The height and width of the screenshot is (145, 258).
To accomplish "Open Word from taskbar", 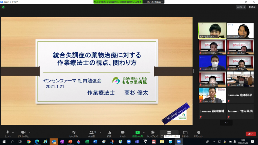I will (x=95, y=142).
